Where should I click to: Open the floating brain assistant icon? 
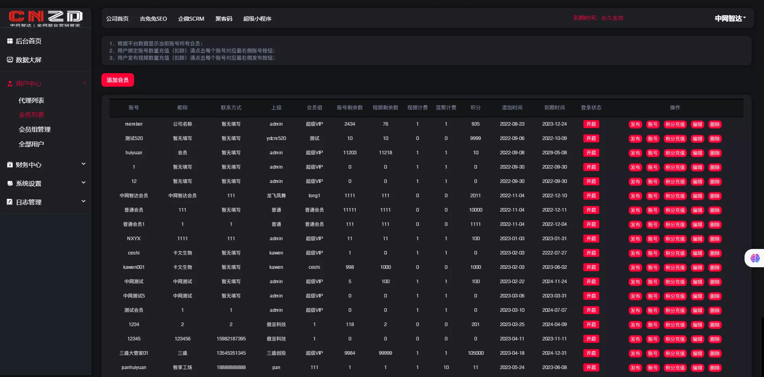pyautogui.click(x=755, y=258)
